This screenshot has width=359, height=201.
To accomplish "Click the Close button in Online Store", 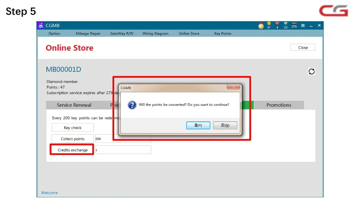I will coord(303,48).
